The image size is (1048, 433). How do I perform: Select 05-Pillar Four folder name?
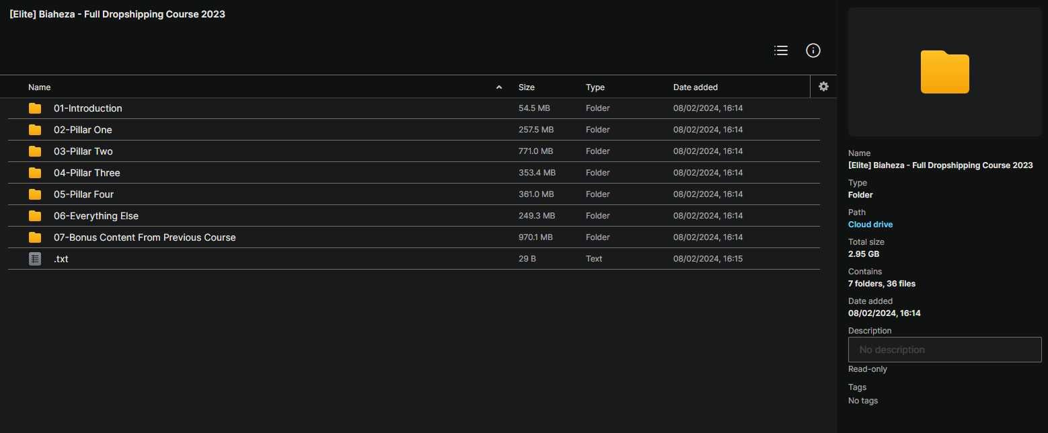(x=83, y=194)
